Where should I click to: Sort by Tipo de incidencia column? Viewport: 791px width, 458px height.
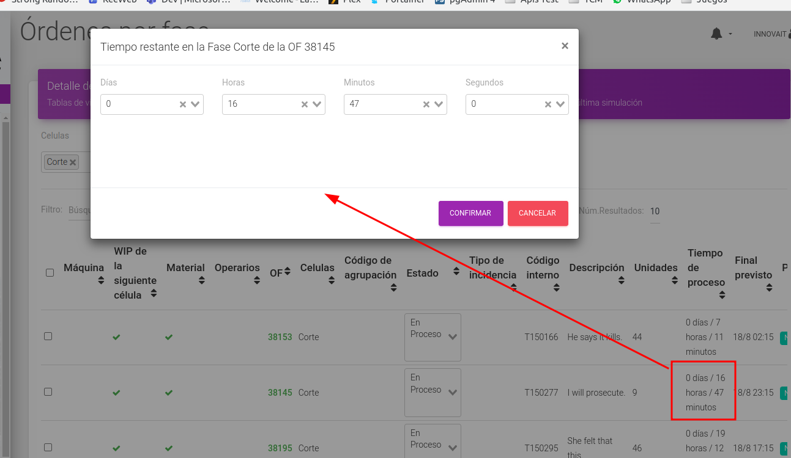513,288
